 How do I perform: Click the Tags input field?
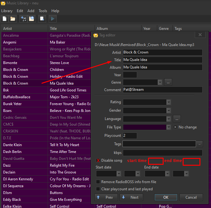coord(159,144)
